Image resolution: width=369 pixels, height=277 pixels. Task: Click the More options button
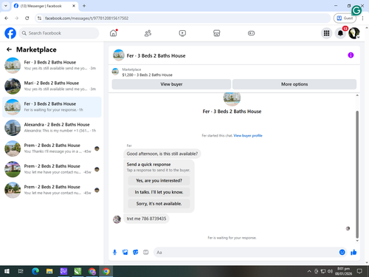point(294,84)
